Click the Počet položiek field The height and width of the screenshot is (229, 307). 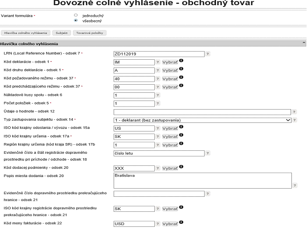pos(134,104)
